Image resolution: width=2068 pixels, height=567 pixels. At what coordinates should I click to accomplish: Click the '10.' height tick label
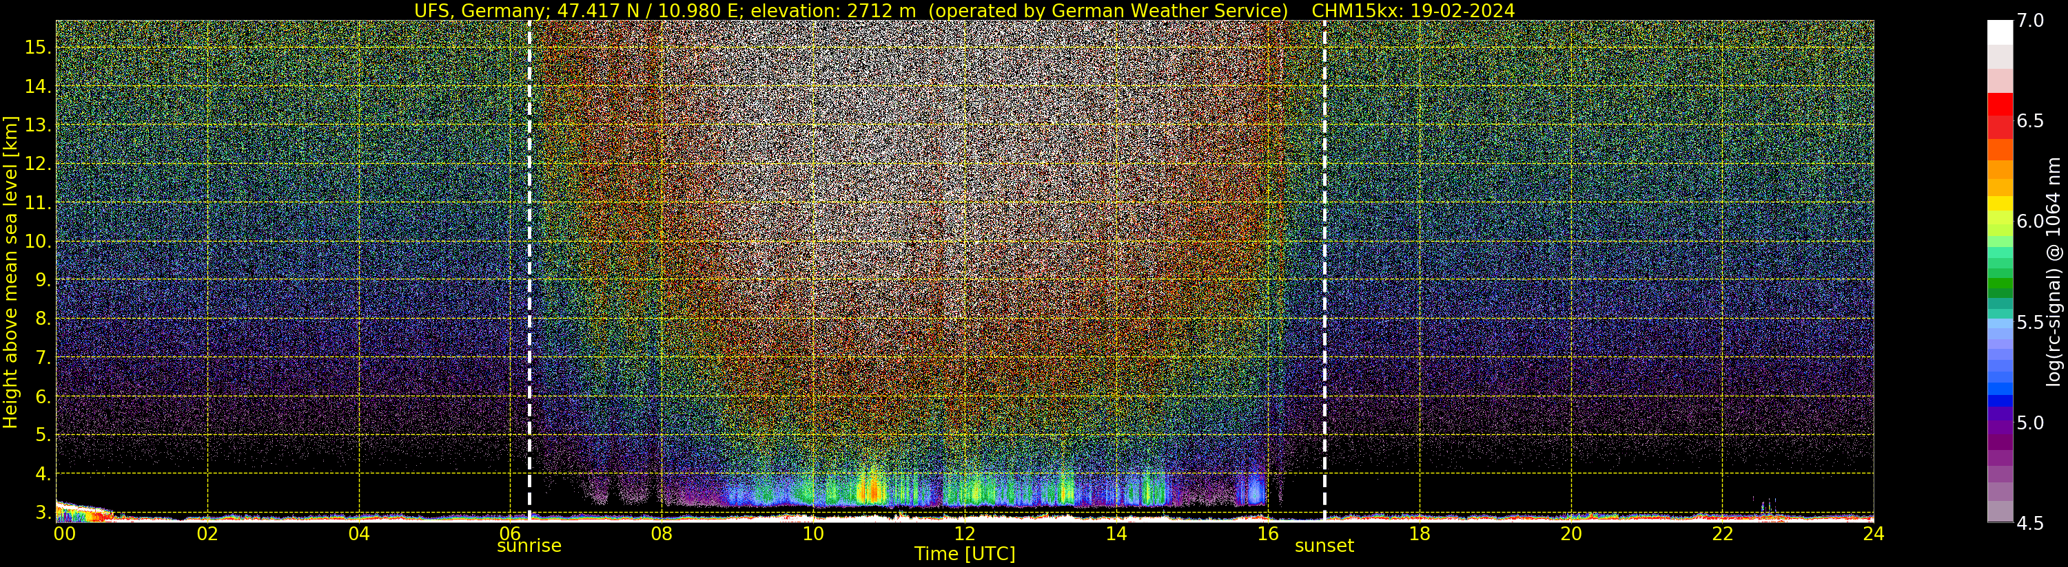[38, 242]
